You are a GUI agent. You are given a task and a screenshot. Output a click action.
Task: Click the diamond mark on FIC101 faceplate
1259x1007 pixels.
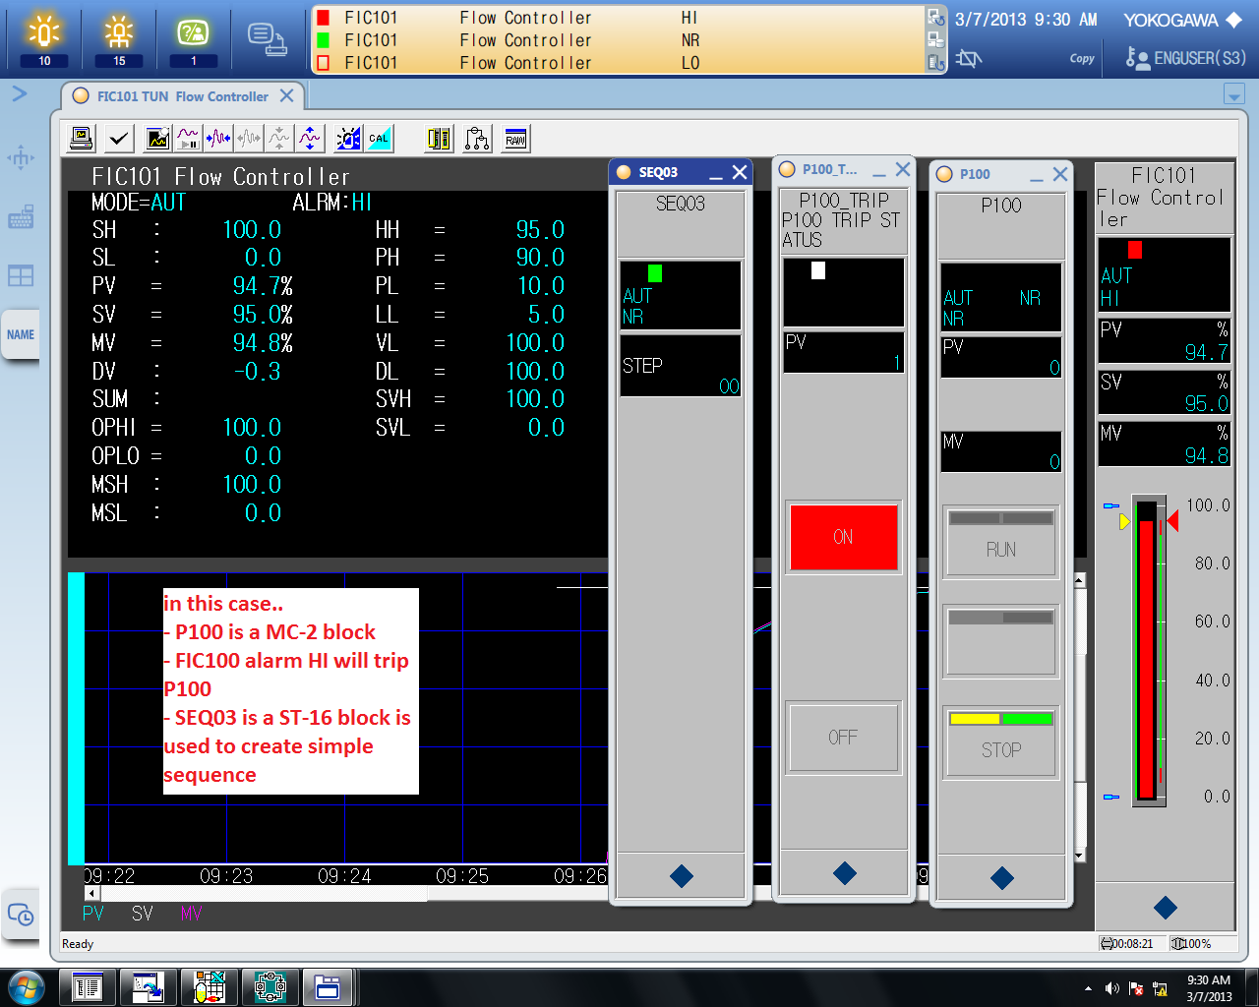point(1165,907)
